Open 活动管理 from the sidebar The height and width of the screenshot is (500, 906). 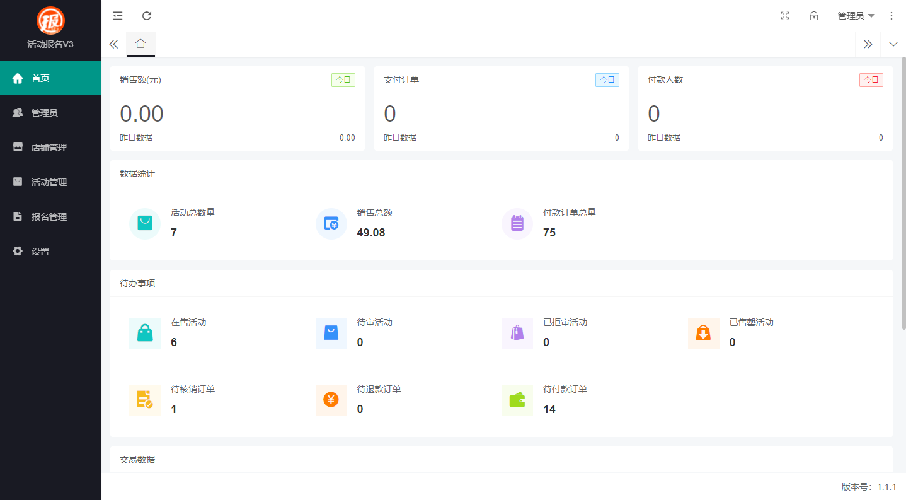click(50, 182)
